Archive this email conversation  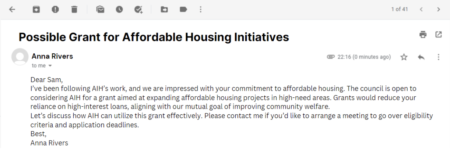pyautogui.click(x=36, y=10)
